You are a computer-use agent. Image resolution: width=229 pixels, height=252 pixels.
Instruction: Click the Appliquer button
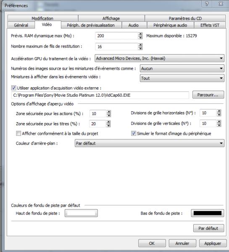pyautogui.click(x=213, y=243)
